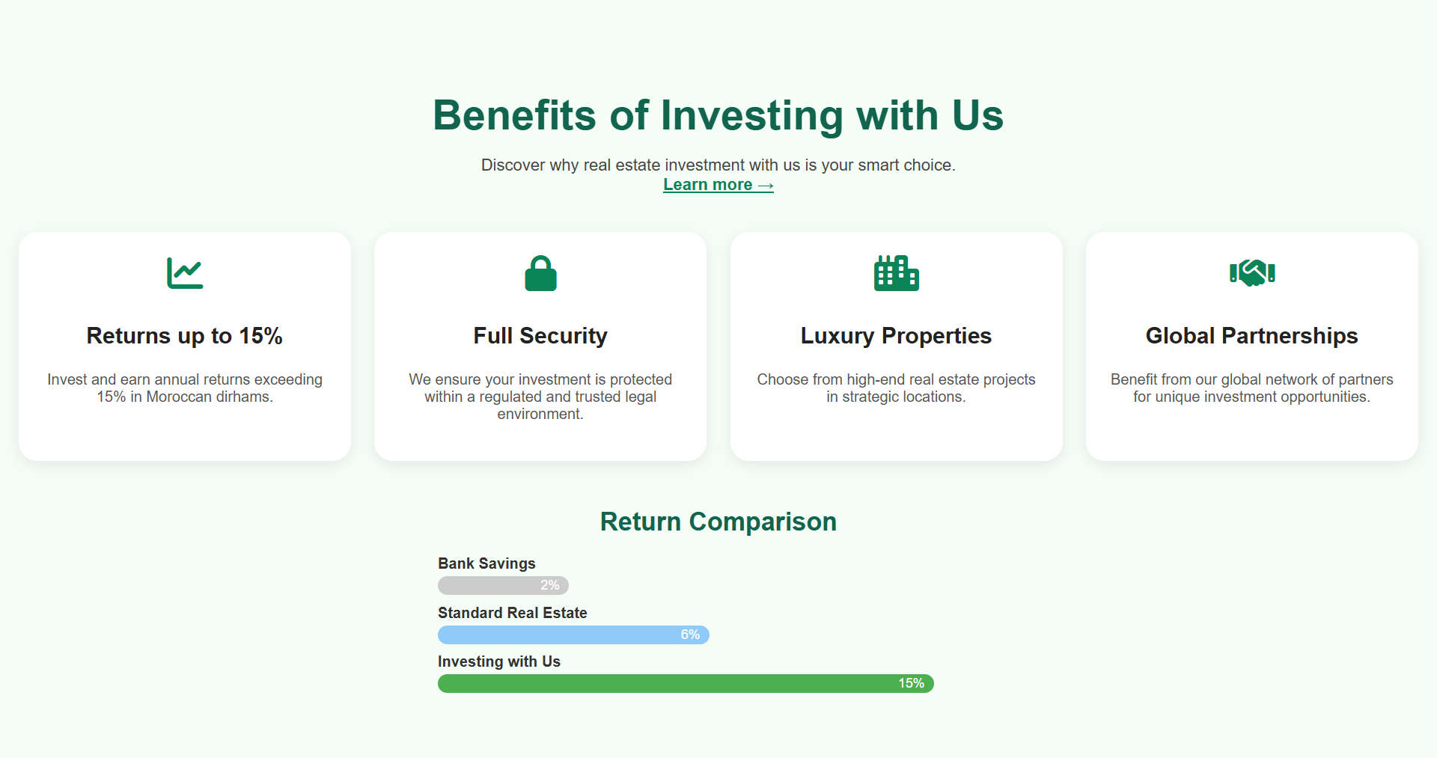Select the 2% Bank Savings bar
The image size is (1437, 758).
tap(503, 585)
